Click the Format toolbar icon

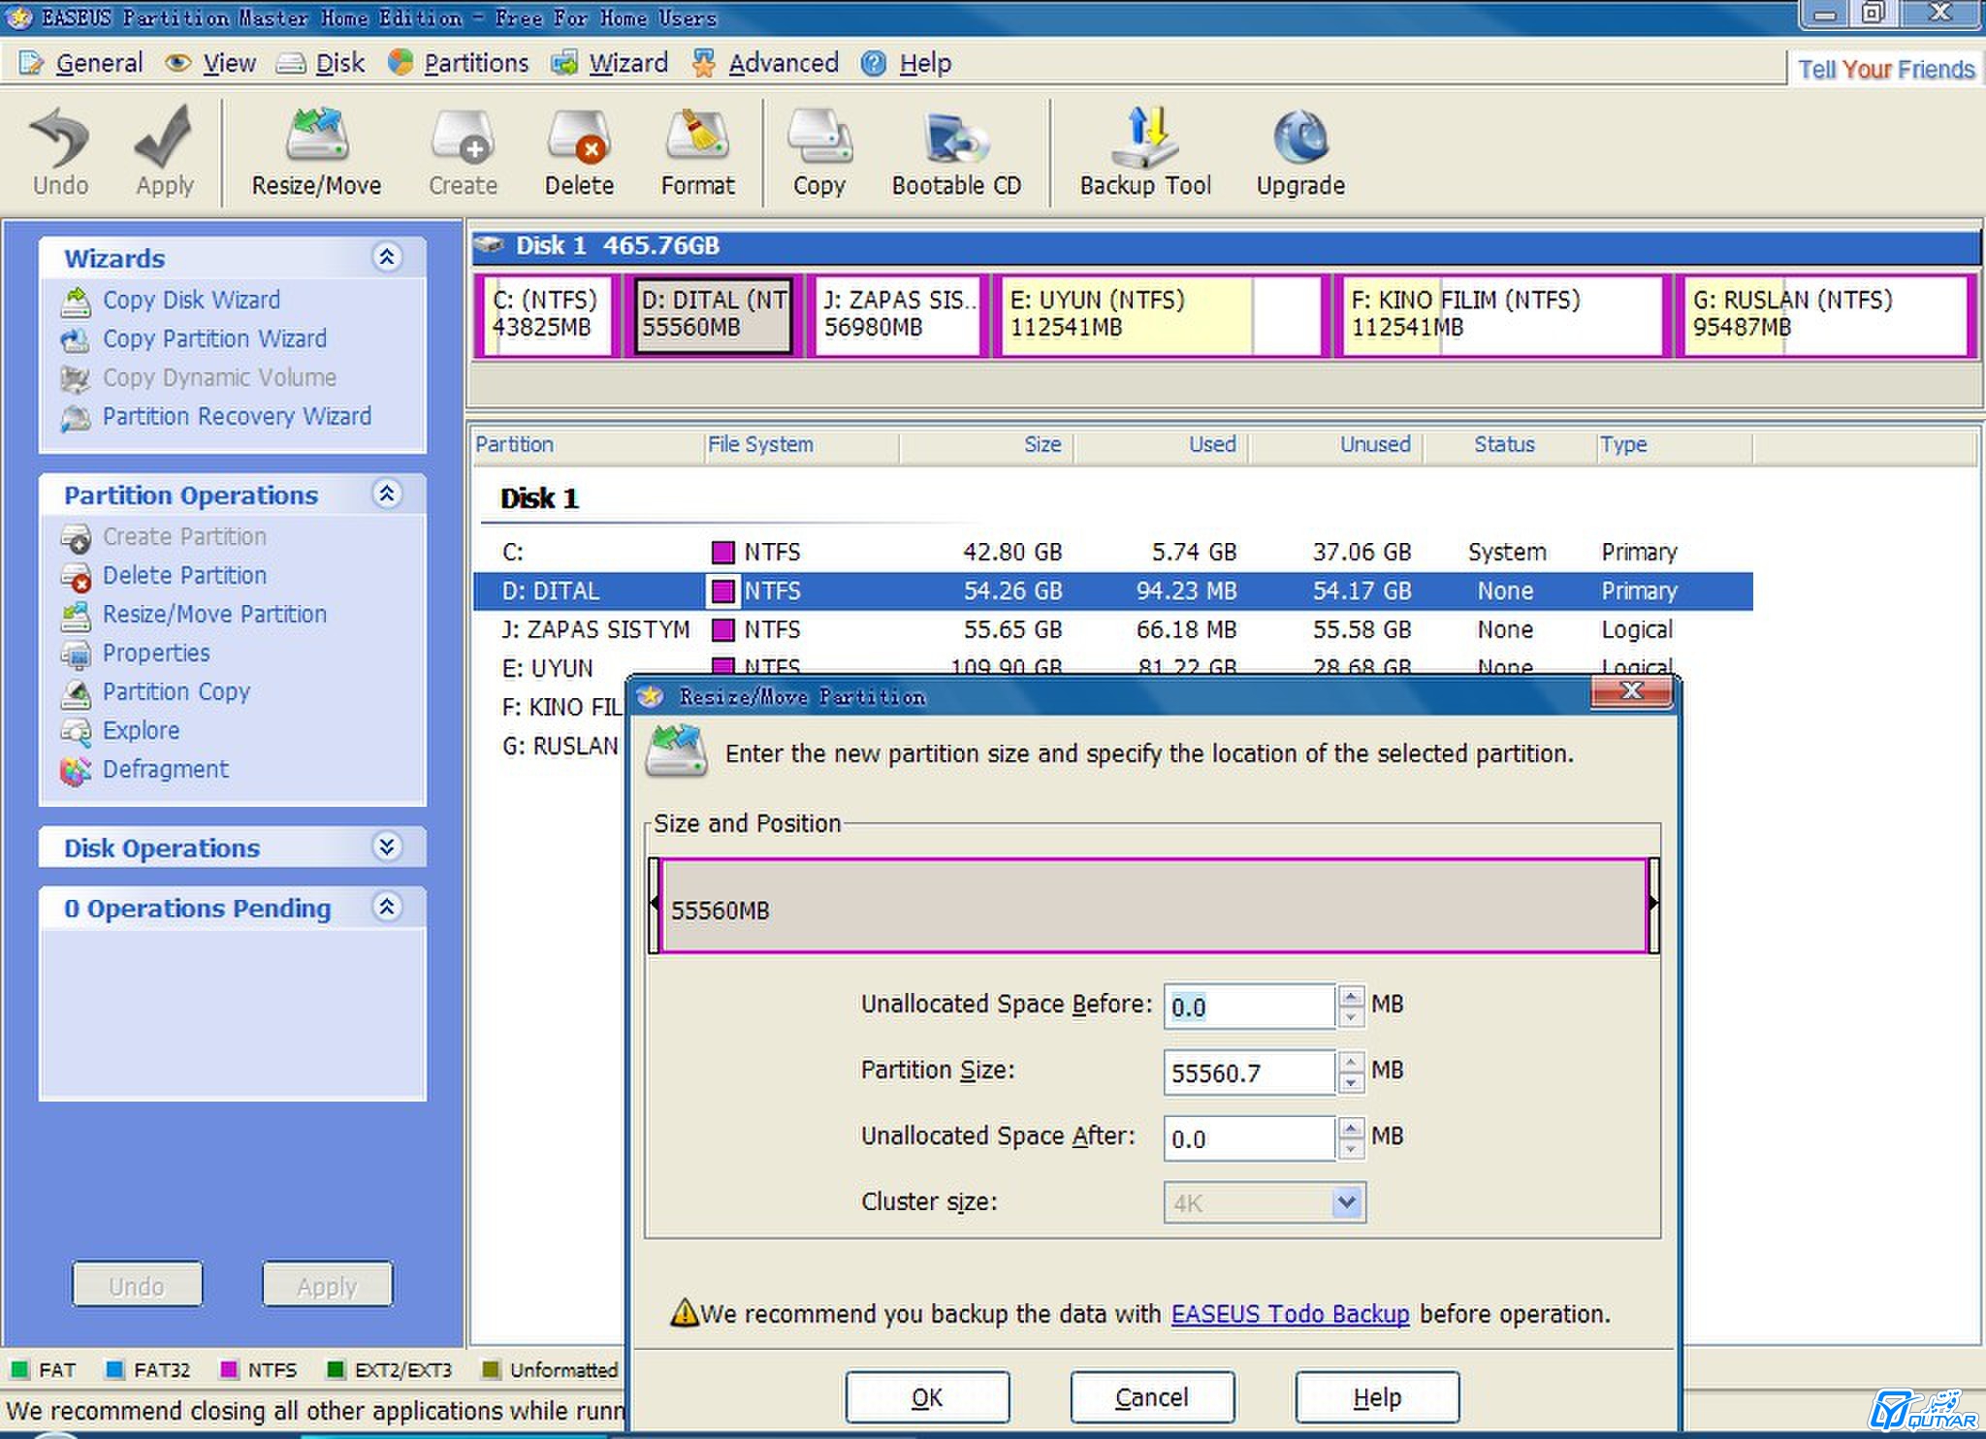(x=697, y=151)
